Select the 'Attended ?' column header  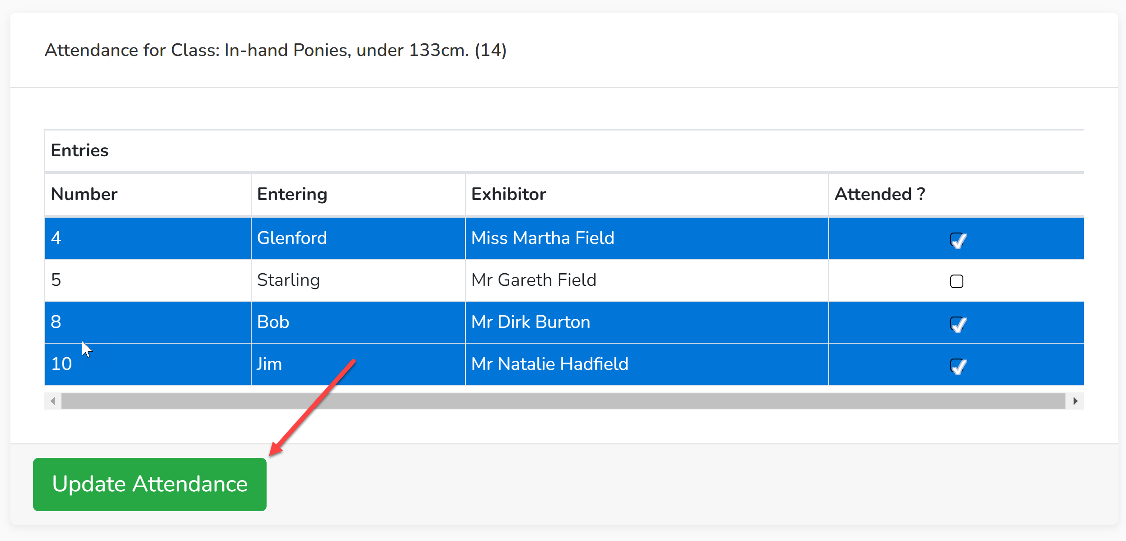pyautogui.click(x=957, y=194)
